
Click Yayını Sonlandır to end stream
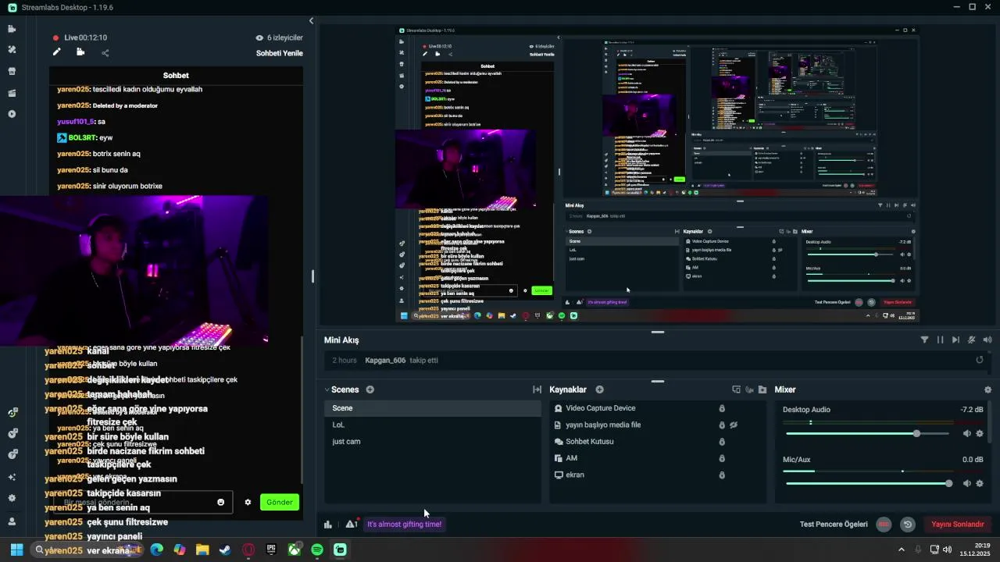tap(957, 525)
